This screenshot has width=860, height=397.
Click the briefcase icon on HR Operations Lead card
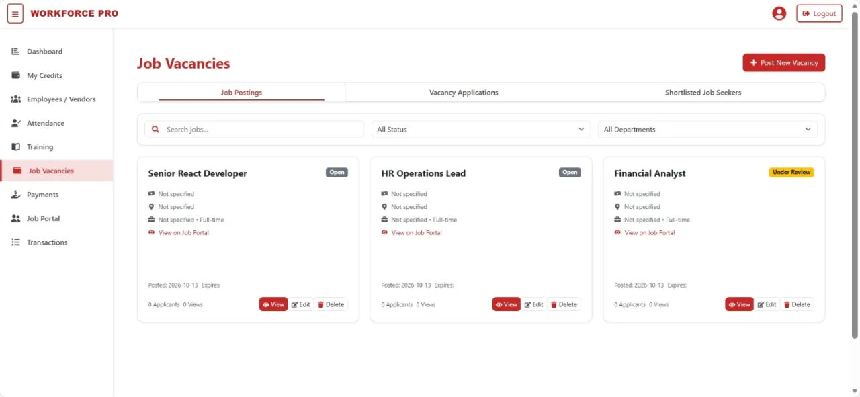(384, 220)
